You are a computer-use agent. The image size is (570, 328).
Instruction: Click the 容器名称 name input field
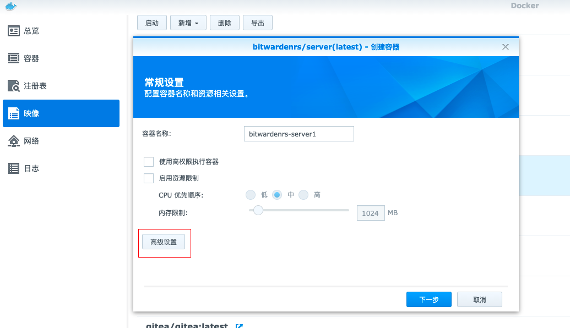tap(299, 134)
